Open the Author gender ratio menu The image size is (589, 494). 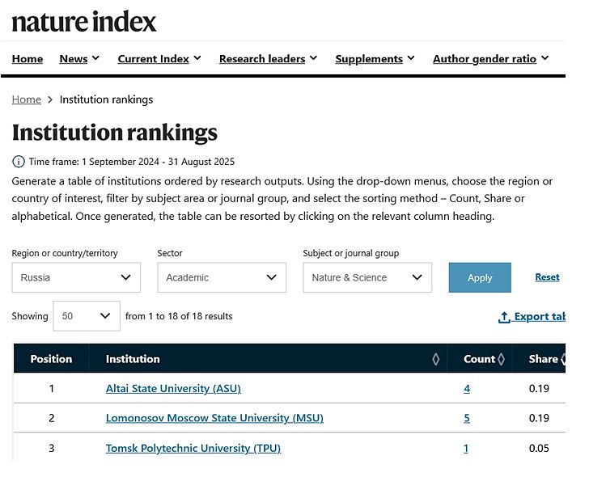[490, 59]
